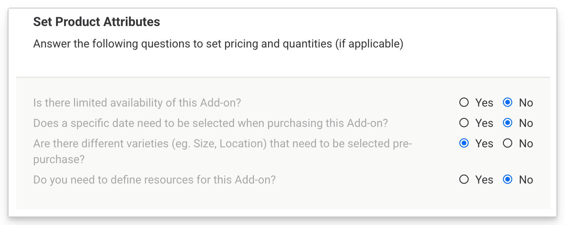Select No radio for define resources
The width and height of the screenshot is (565, 225).
508,179
